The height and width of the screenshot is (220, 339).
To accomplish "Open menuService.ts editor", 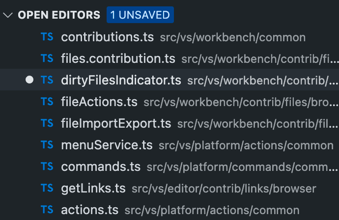I will pos(107,145).
